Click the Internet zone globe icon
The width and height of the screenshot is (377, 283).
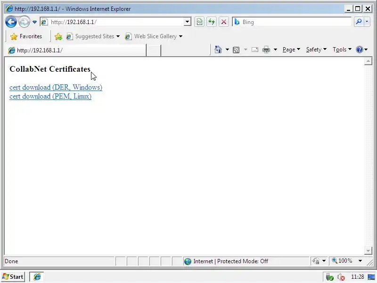(x=188, y=261)
